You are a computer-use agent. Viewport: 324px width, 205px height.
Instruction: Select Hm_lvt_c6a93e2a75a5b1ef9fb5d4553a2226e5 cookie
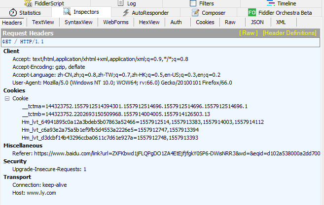pyautogui.click(x=110, y=130)
